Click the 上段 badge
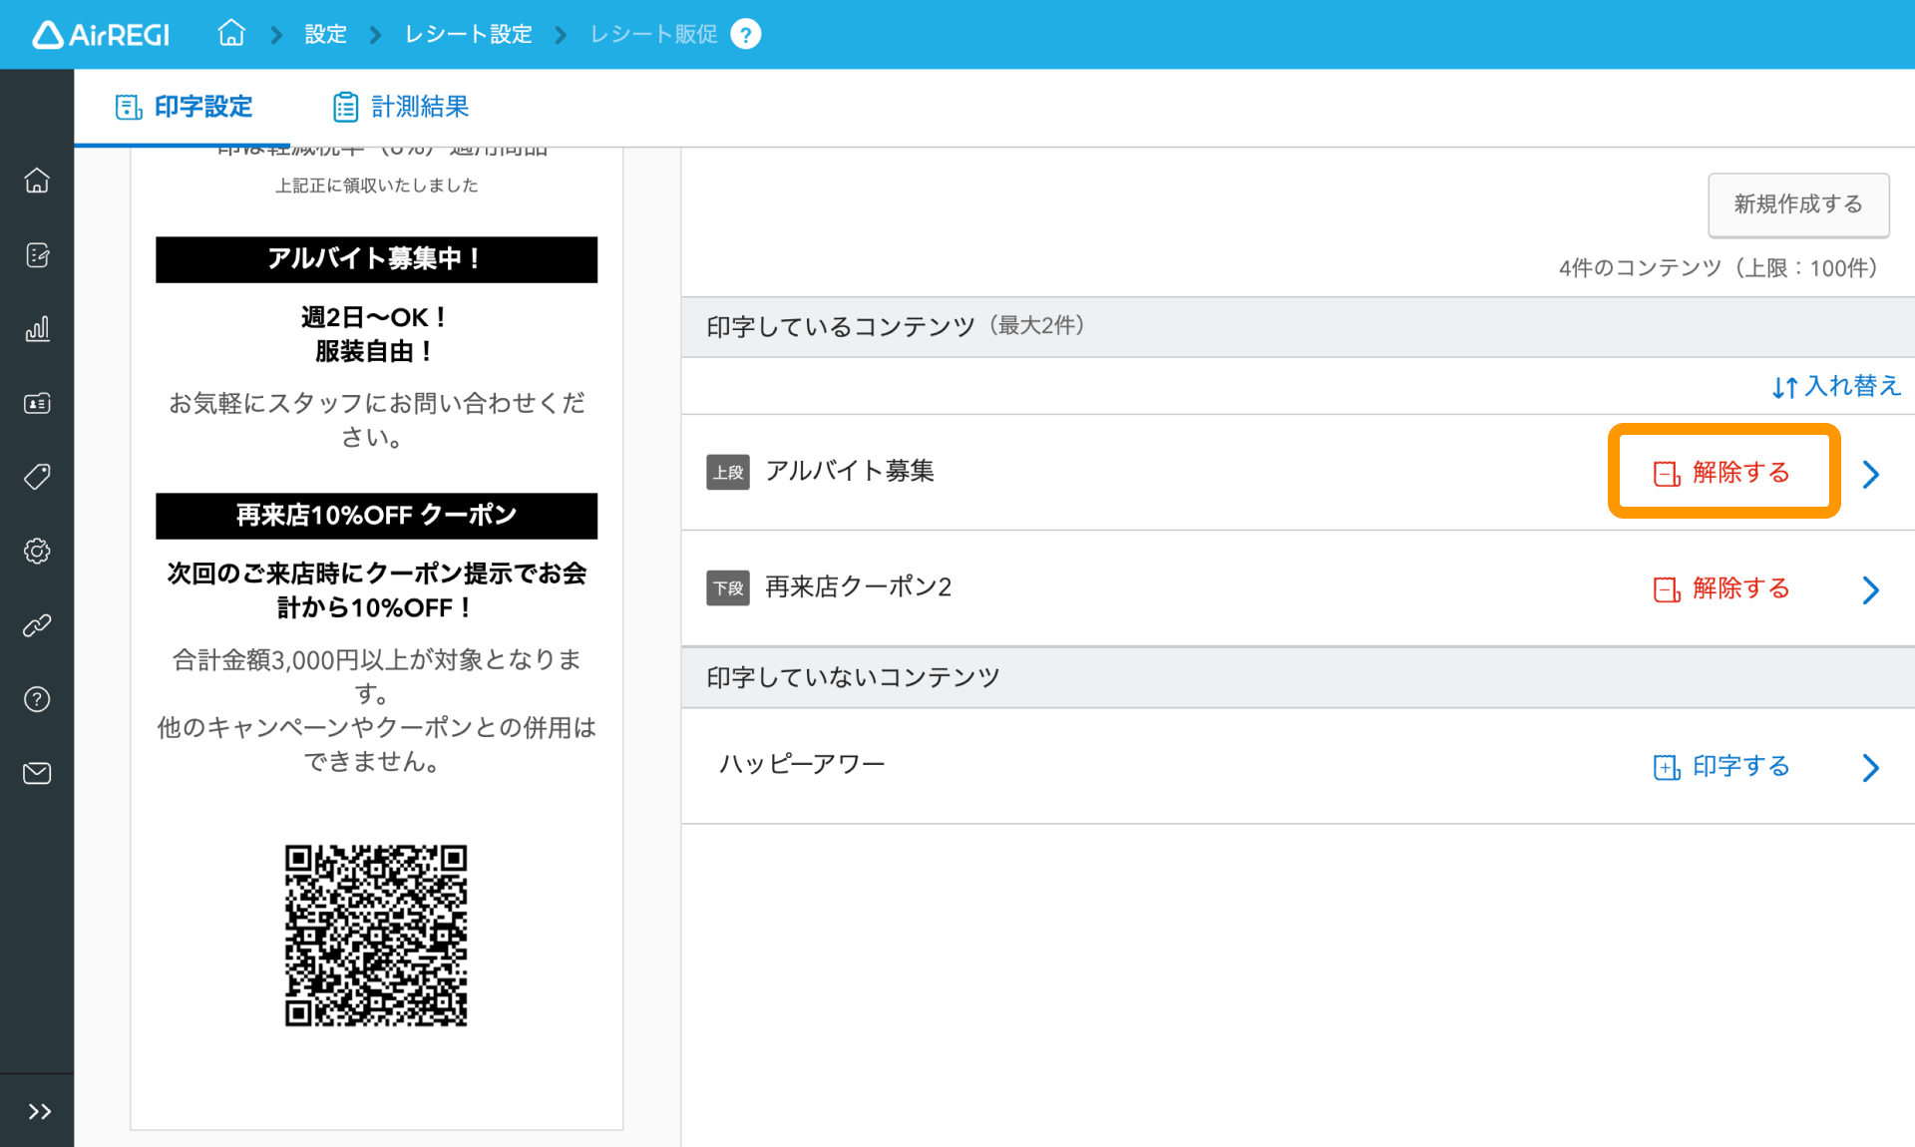The width and height of the screenshot is (1915, 1147). coord(728,472)
